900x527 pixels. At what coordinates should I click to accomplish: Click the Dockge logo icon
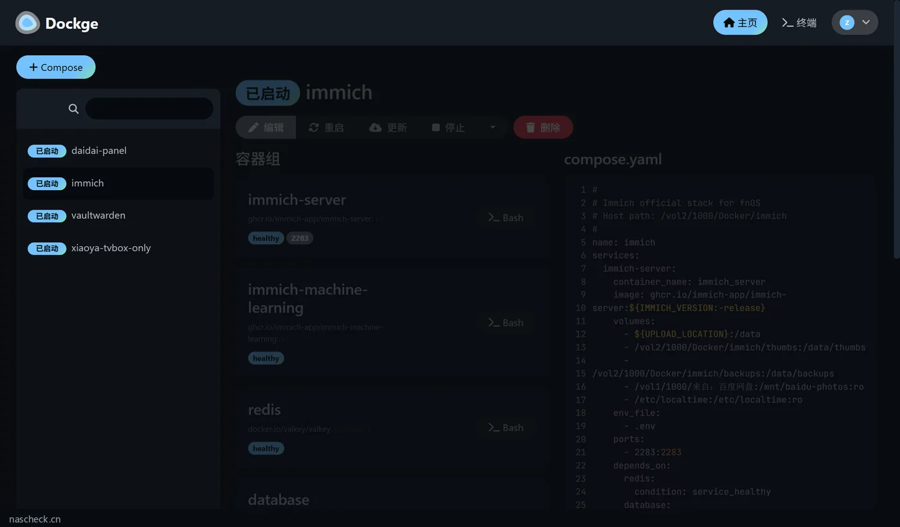pos(28,23)
